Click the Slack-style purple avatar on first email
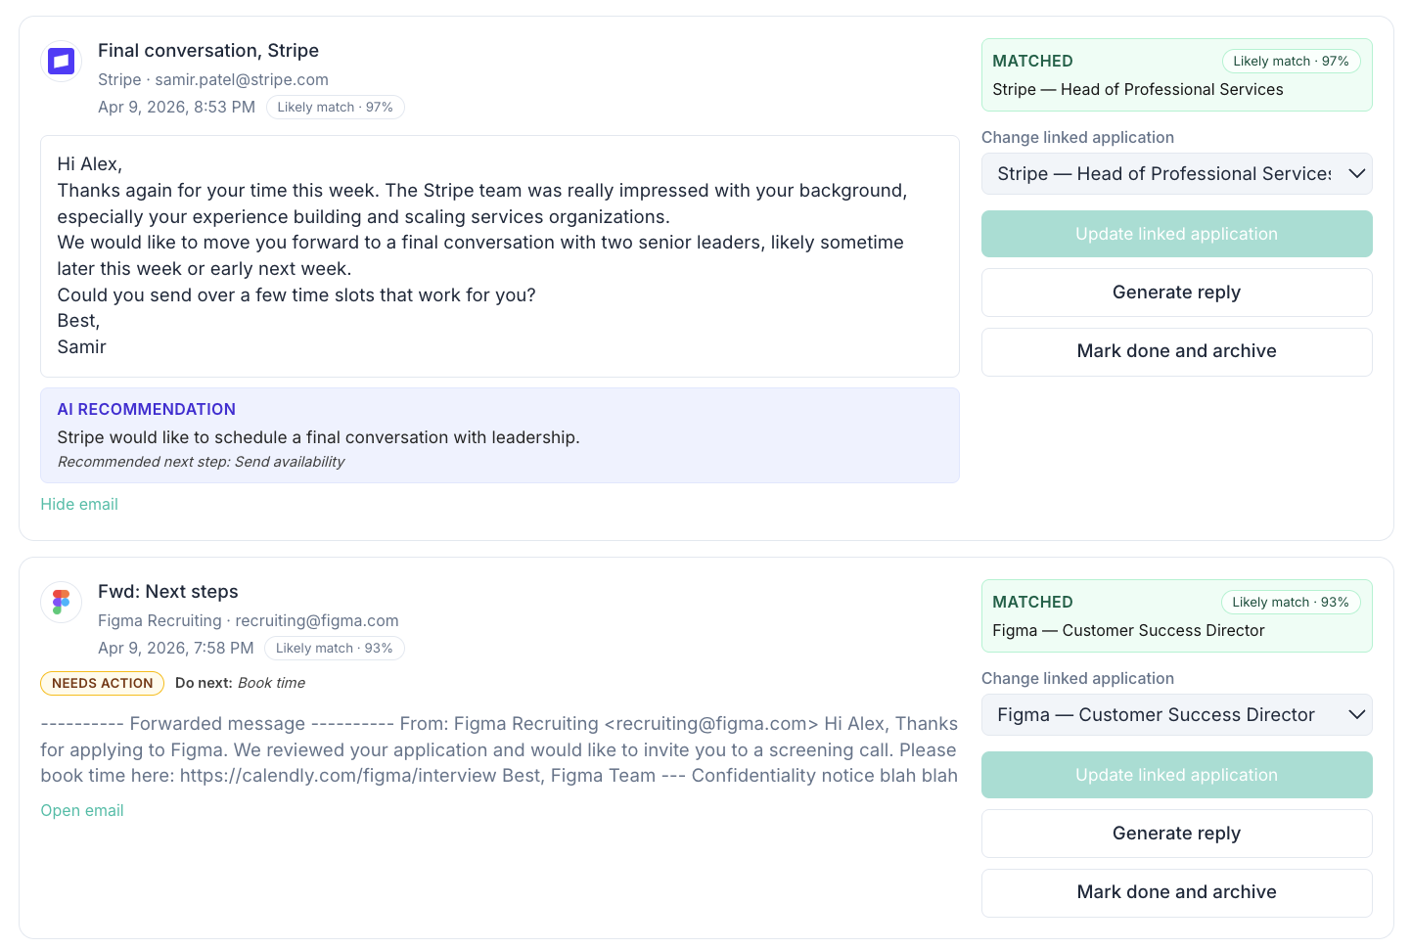The height and width of the screenshot is (949, 1411). [61, 61]
